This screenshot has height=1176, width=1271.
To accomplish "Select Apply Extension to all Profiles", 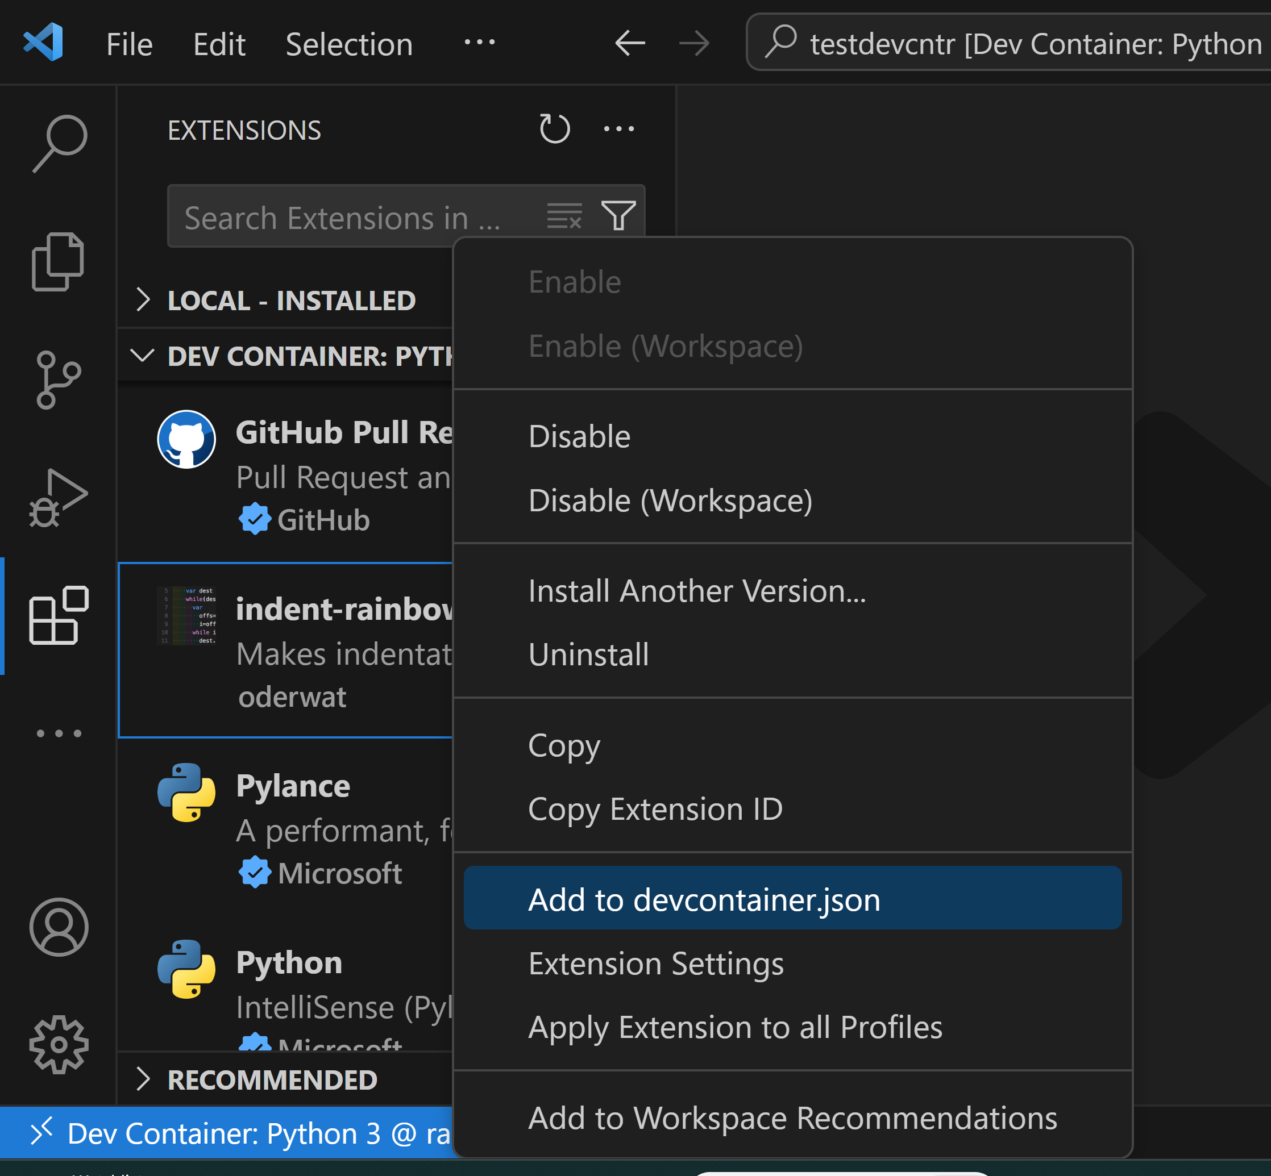I will pyautogui.click(x=792, y=1027).
